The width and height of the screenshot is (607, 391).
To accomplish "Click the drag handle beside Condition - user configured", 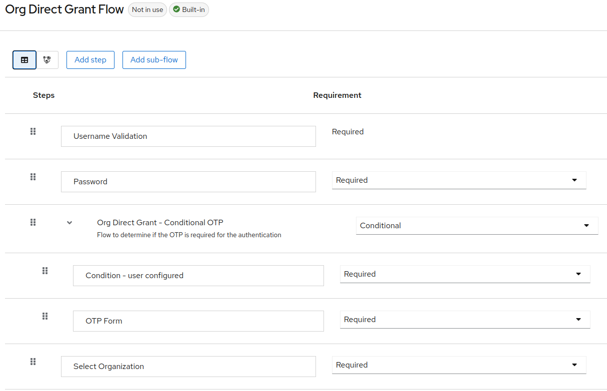I will click(x=44, y=270).
